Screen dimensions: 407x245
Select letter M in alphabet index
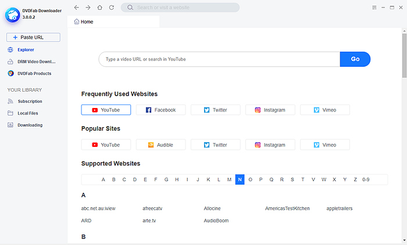pyautogui.click(x=229, y=179)
